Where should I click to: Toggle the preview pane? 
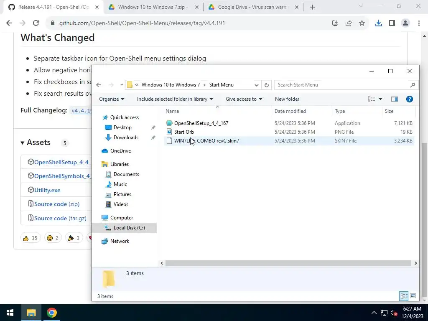coord(395,99)
